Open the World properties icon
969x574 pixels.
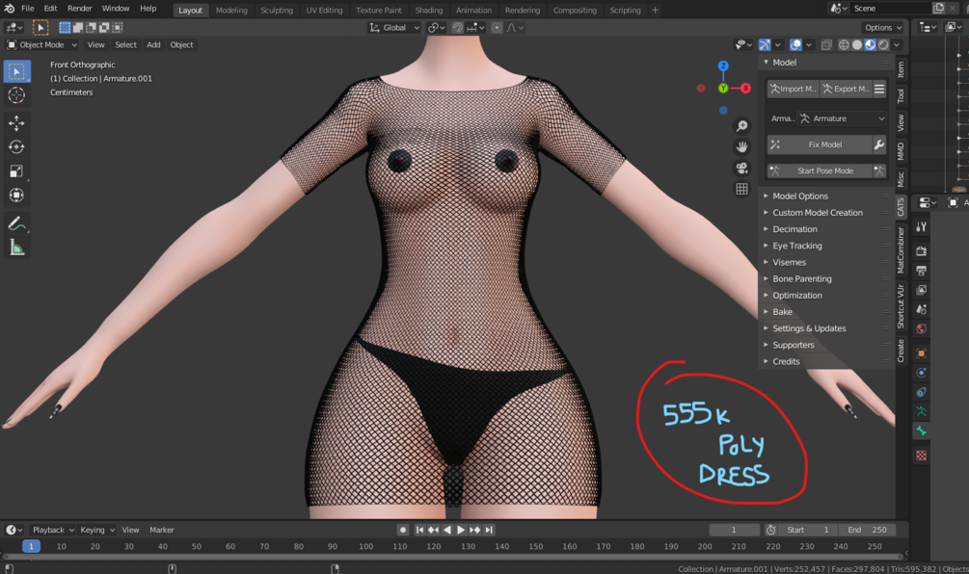pyautogui.click(x=922, y=328)
